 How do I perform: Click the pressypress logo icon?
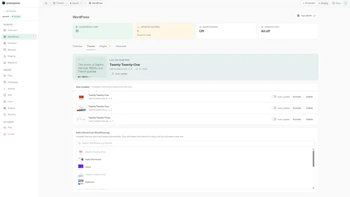[x=3, y=3]
